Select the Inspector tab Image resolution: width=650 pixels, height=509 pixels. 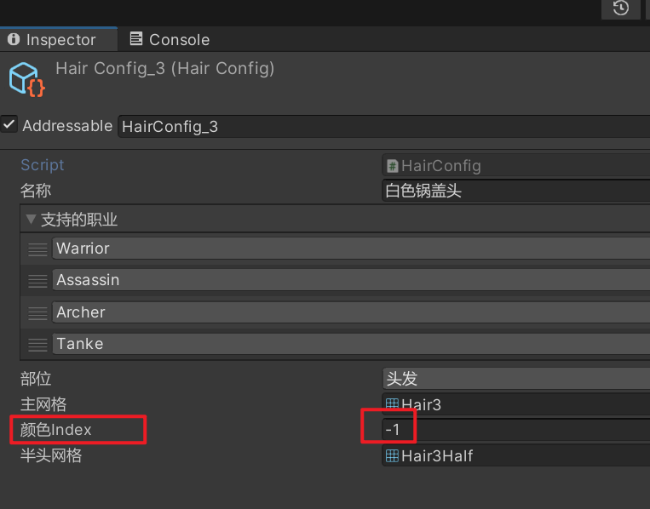(x=59, y=40)
